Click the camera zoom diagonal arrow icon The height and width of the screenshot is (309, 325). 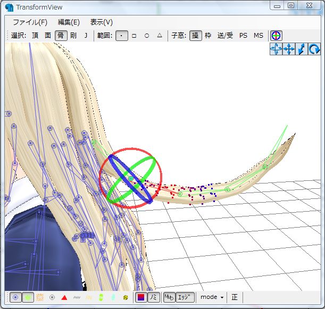[302, 49]
